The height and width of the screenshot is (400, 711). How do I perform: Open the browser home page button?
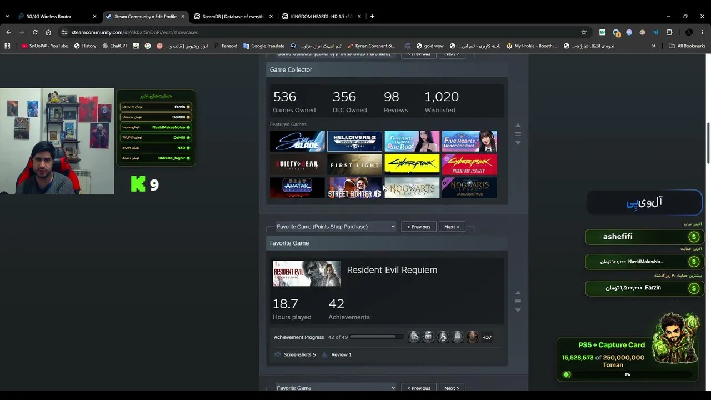click(x=48, y=32)
